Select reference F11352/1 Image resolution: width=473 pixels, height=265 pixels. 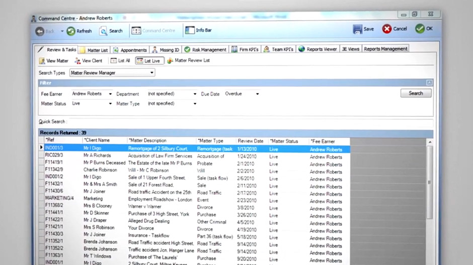[54, 241]
